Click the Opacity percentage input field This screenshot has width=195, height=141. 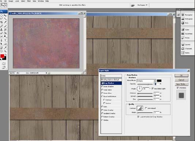157,84
